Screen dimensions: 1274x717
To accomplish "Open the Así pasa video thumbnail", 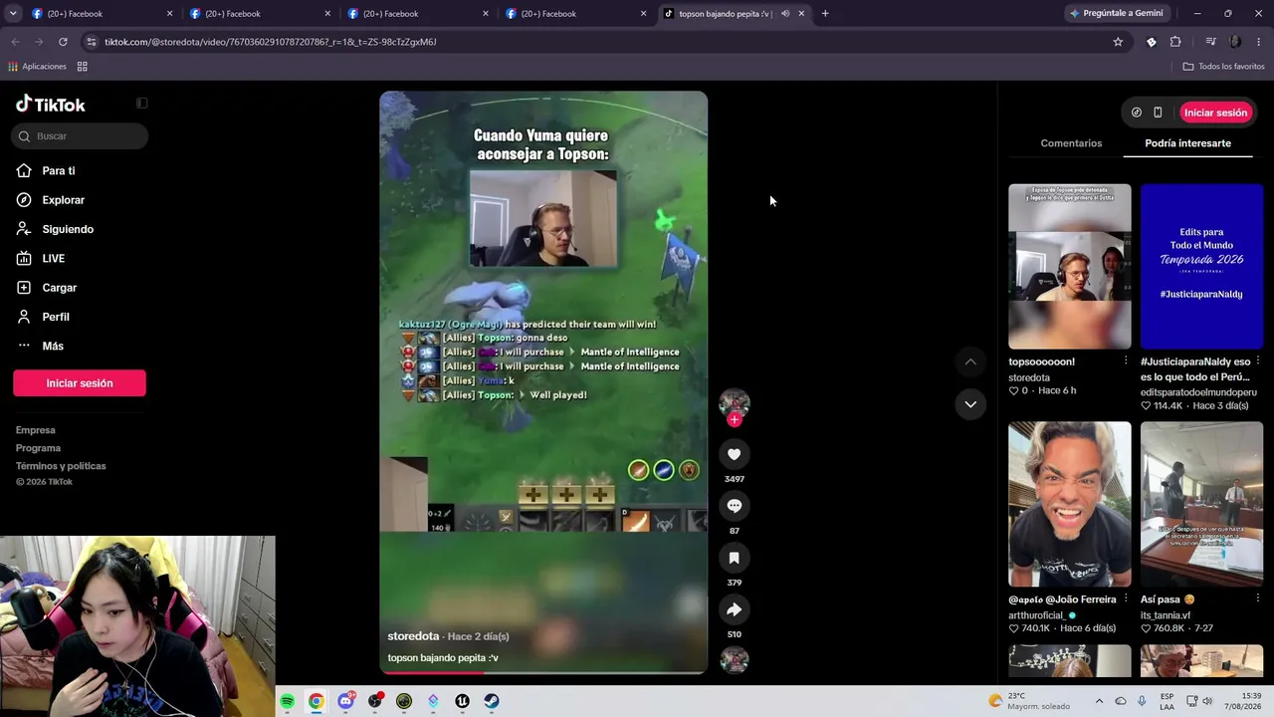I will 1201,505.
